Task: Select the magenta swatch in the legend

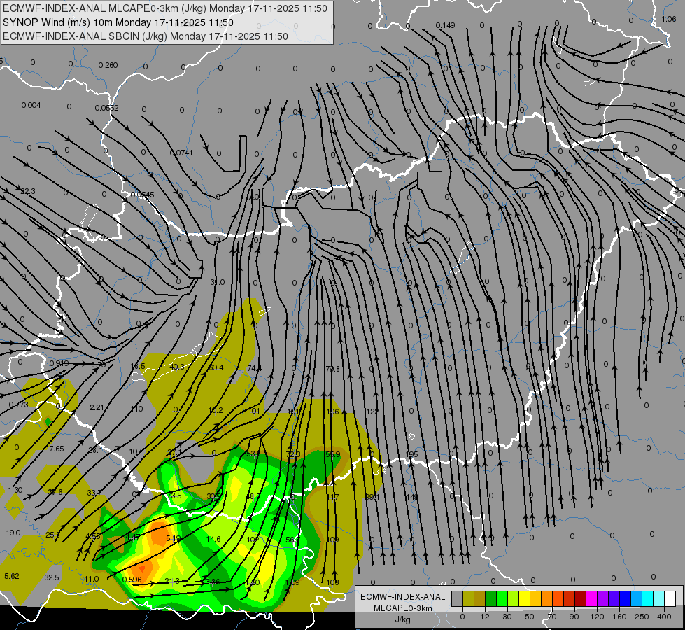Action: pos(591,598)
